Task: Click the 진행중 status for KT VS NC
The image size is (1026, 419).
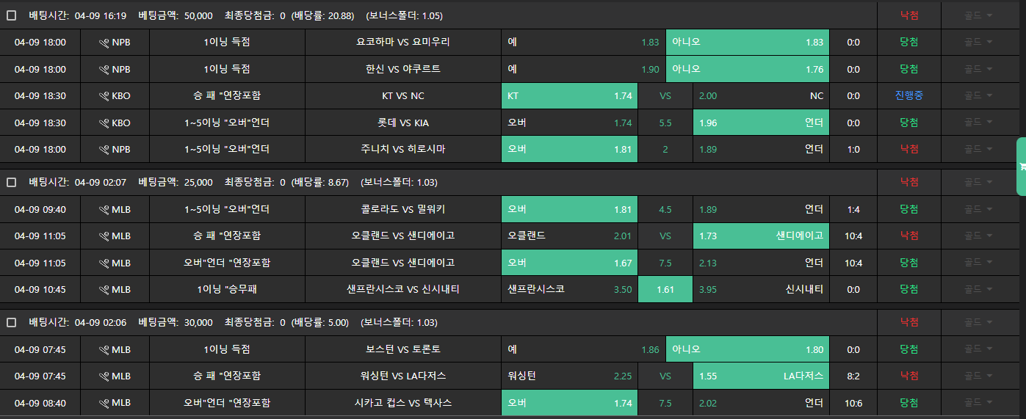Action: point(908,95)
